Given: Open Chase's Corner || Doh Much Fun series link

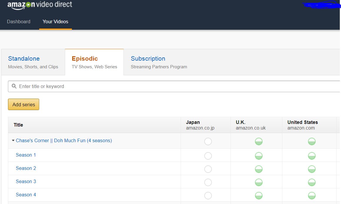Looking at the screenshot, I should pyautogui.click(x=64, y=140).
